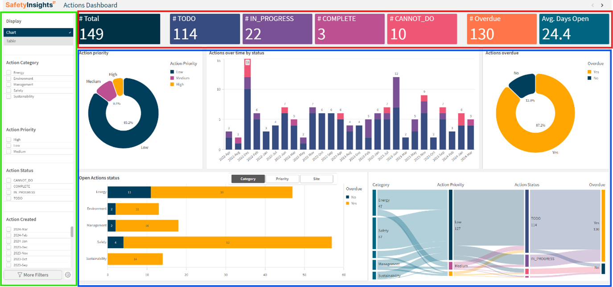
Task: Advance to next sheet with right arrow
Action: 602,5
